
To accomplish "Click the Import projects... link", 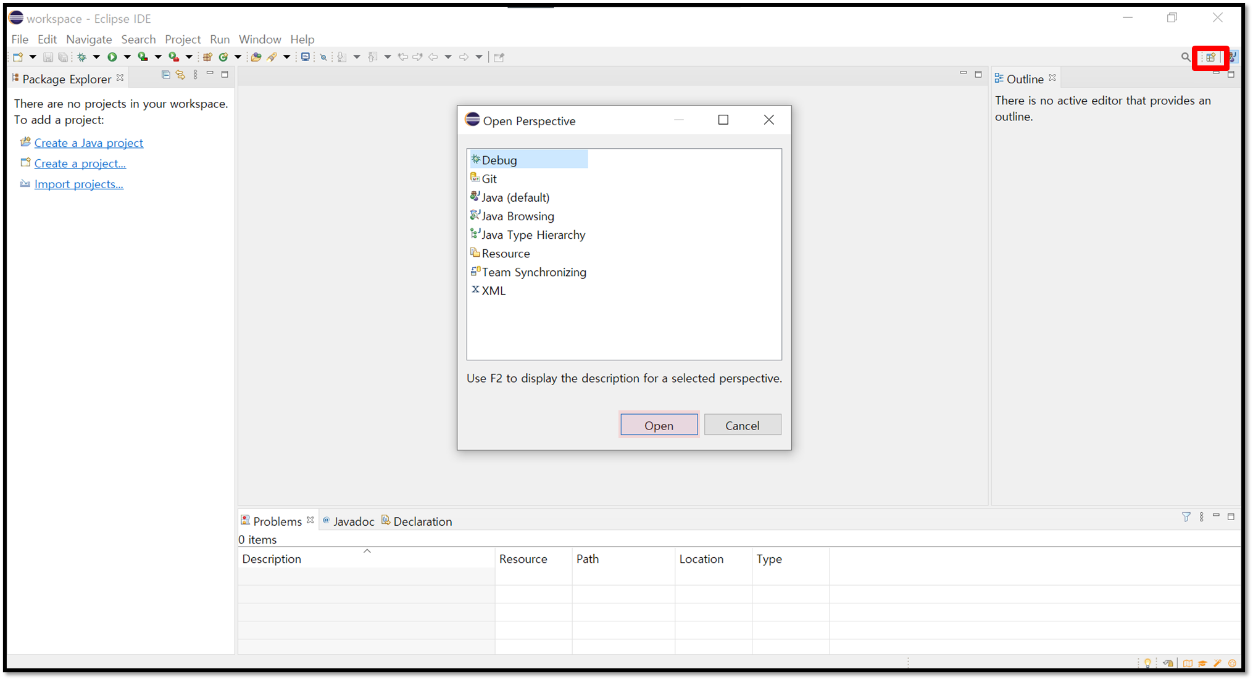I will [79, 184].
